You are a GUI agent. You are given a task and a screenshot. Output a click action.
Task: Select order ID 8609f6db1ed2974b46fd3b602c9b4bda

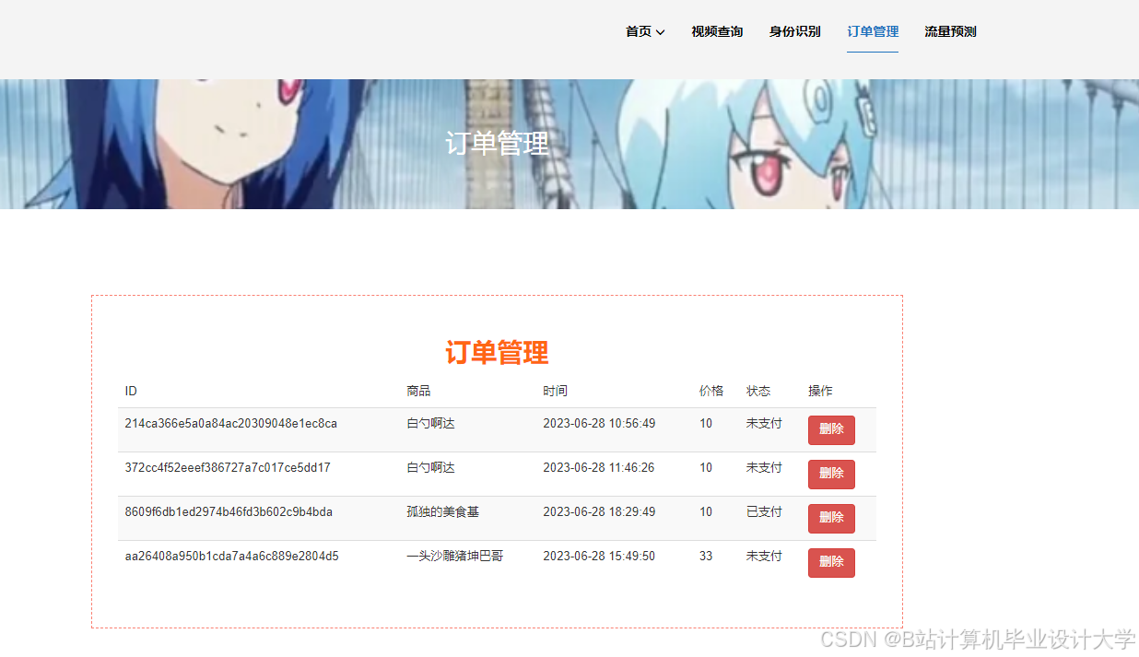click(229, 512)
